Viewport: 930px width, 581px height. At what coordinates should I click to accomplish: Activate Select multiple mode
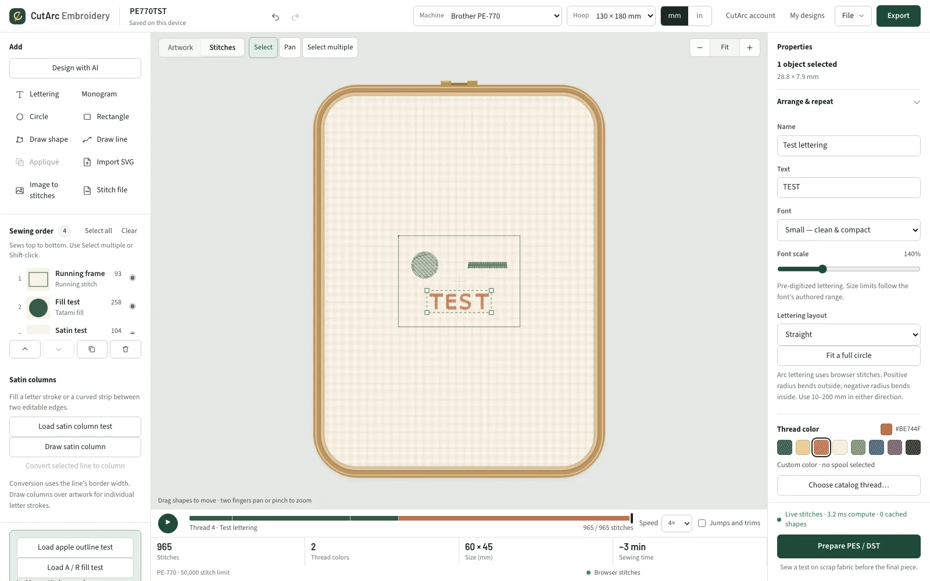point(330,48)
